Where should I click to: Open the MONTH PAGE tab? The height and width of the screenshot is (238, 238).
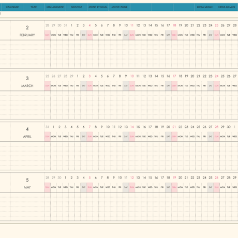[120, 7]
